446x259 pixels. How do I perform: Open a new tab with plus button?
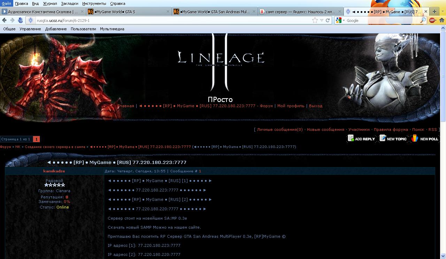pyautogui.click(x=434, y=11)
